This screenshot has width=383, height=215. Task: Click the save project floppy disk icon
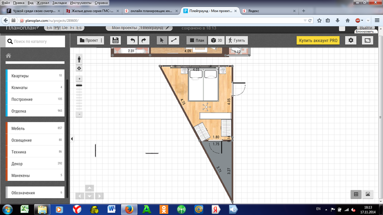click(x=116, y=40)
